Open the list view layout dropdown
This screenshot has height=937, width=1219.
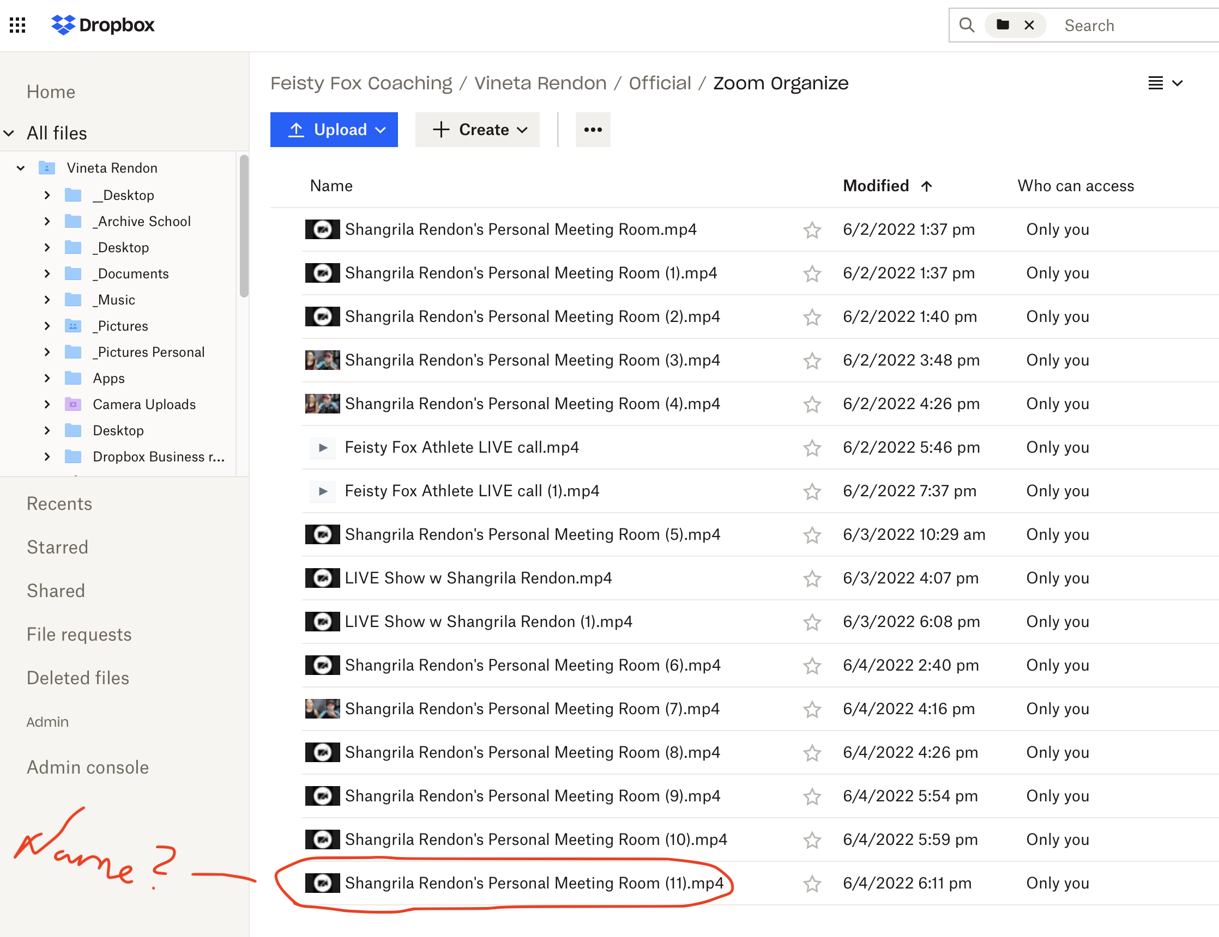[x=1166, y=83]
